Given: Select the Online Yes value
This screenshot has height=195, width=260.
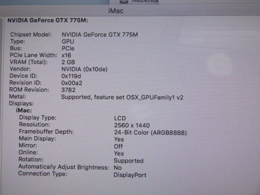Looking at the screenshot, I should pyautogui.click(x=119, y=154).
